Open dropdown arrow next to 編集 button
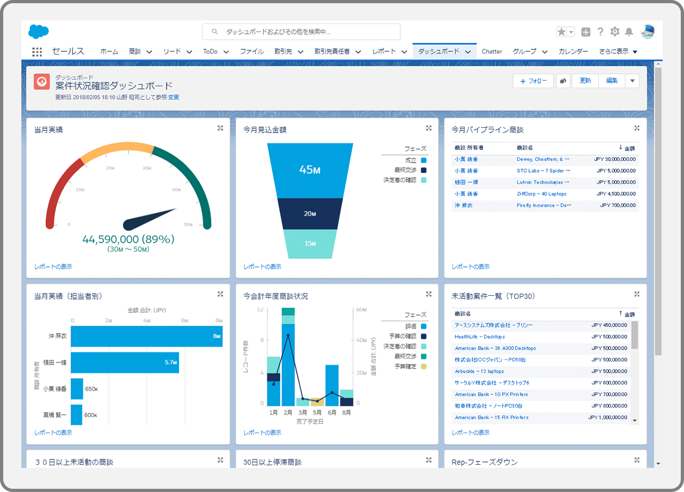Screen dimensions: 684x492 632,81
